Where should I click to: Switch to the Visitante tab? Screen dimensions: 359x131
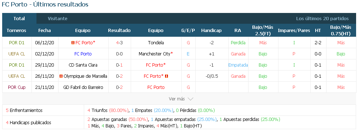[x=57, y=19]
